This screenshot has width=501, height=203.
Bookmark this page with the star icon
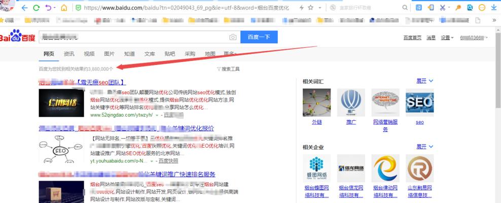[x=310, y=8]
